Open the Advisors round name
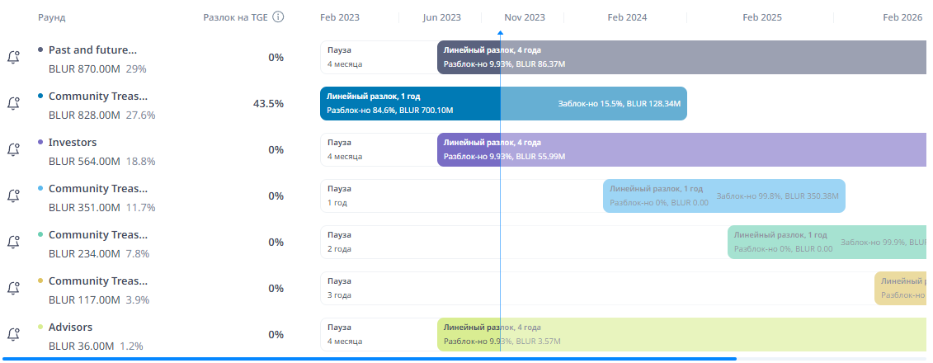This screenshot has width=933, height=363. 70,327
